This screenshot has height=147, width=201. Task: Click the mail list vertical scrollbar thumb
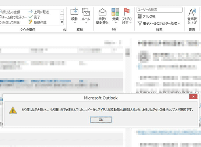coord(127,53)
